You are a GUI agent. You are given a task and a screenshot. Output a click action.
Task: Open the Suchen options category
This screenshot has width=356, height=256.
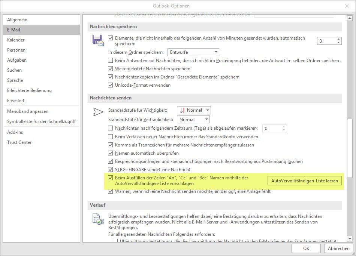tap(42, 70)
